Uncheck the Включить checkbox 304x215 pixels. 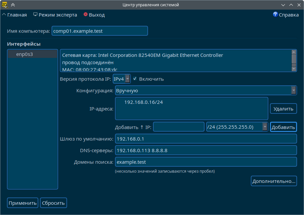[135, 79]
